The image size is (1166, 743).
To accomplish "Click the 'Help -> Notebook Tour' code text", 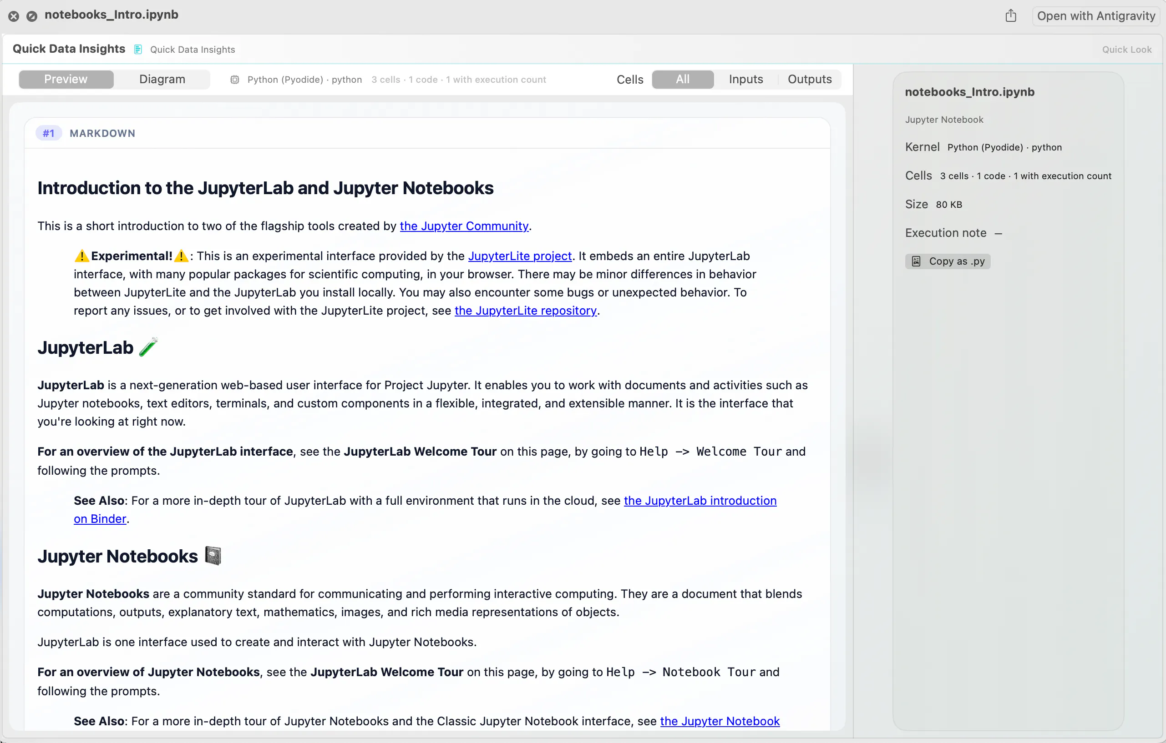I will [681, 672].
